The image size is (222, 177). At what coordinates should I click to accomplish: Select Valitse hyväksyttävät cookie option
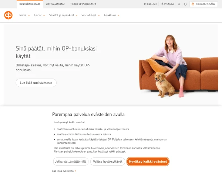click(x=108, y=162)
